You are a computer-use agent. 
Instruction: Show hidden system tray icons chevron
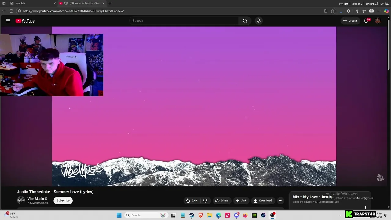(x=340, y=215)
